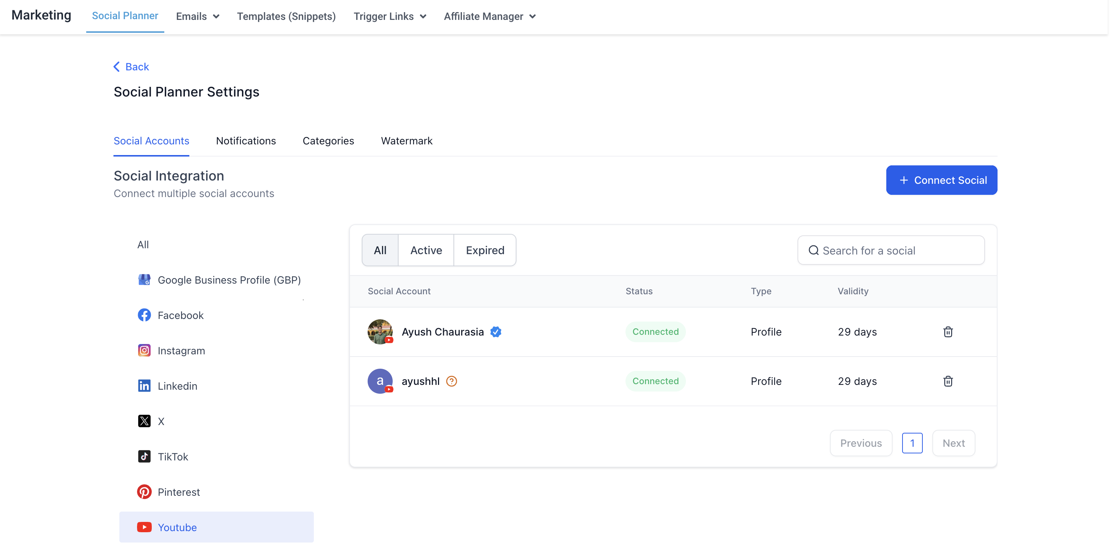Filter by Google Business Profile (GBP)
This screenshot has width=1111, height=551.
tap(229, 280)
